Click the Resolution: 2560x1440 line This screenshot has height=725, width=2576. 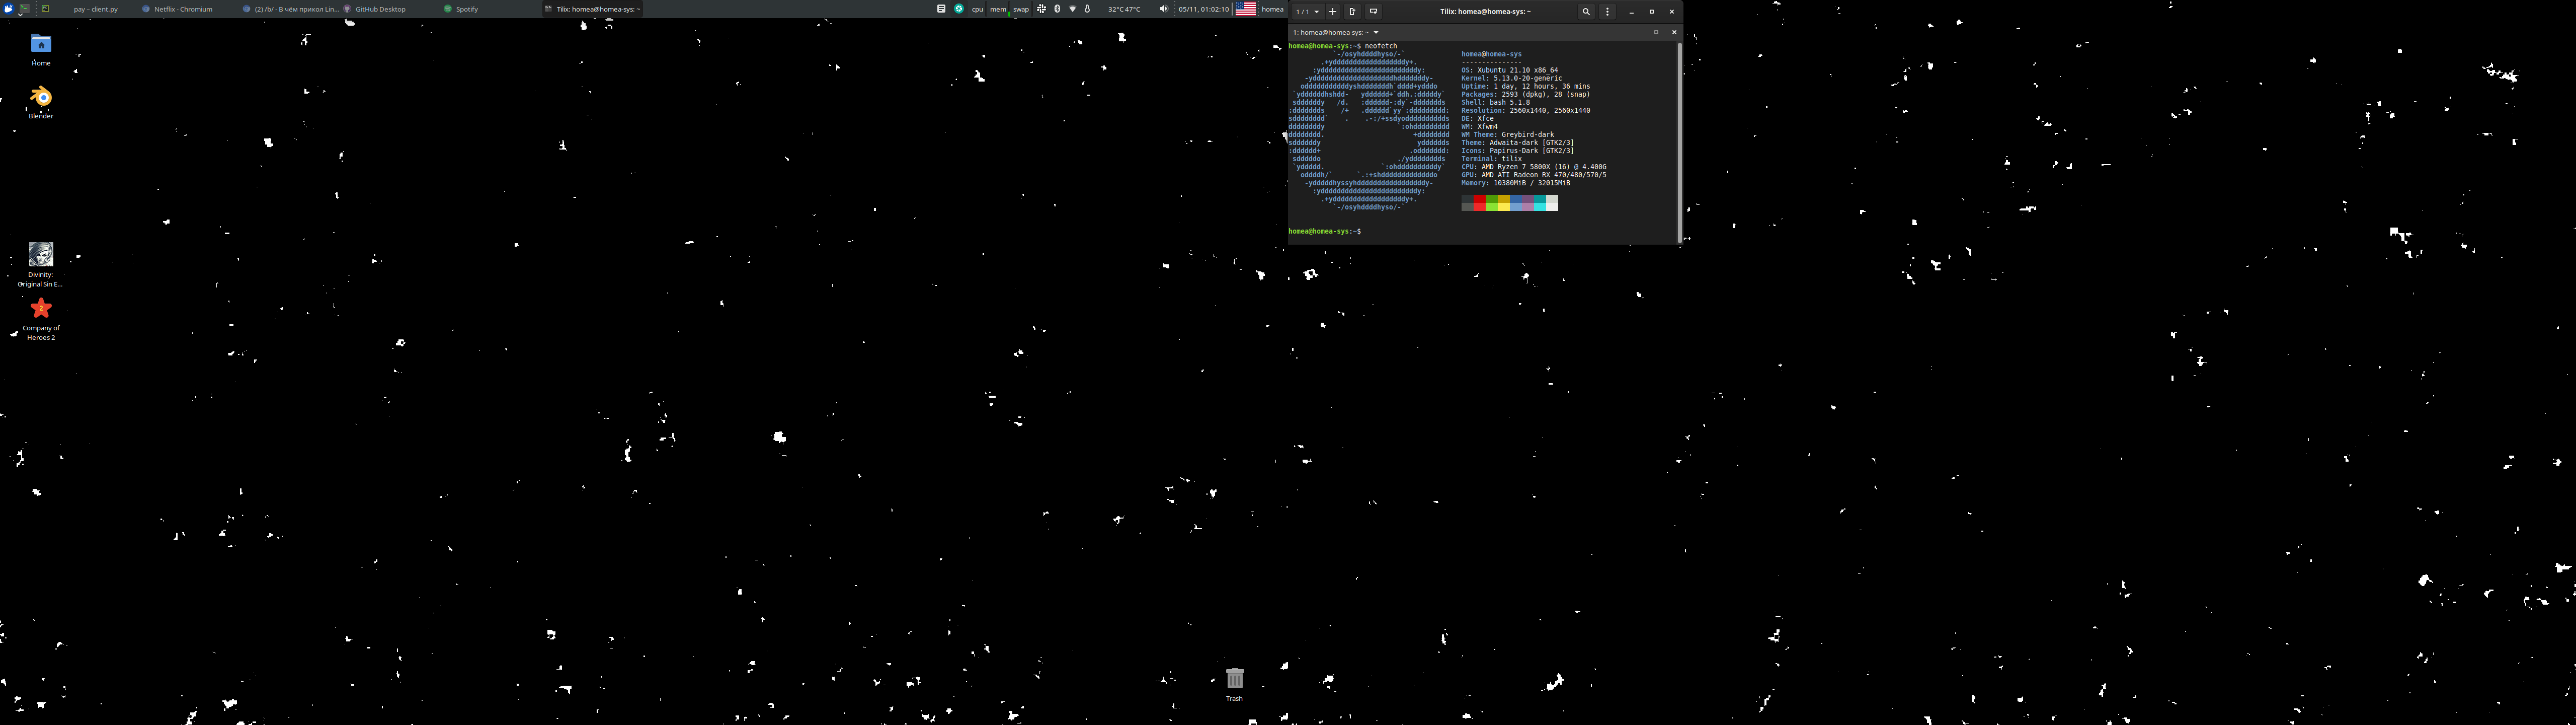click(x=1525, y=110)
